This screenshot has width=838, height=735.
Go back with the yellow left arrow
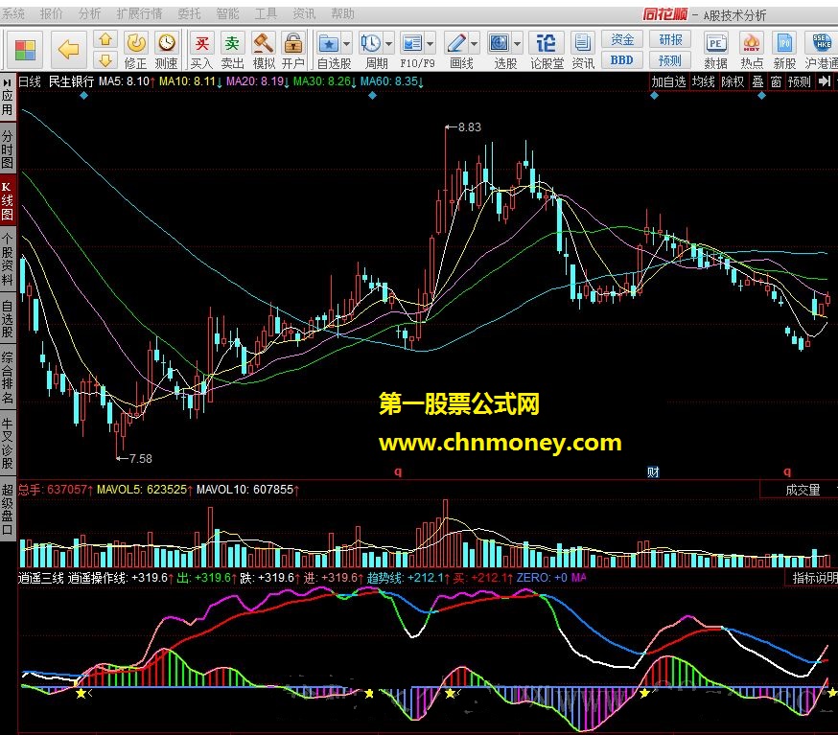tap(68, 50)
